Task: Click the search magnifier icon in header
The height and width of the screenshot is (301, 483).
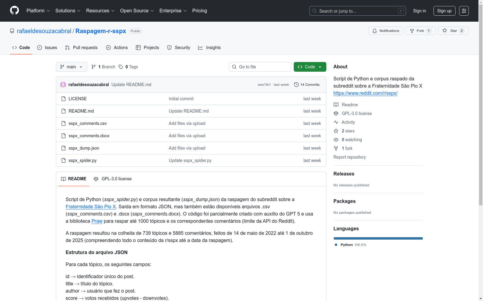Action: click(315, 11)
